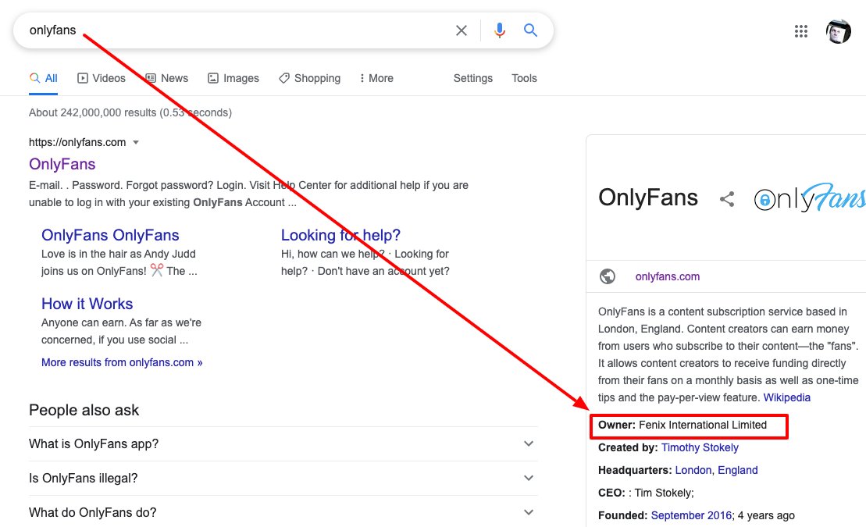The height and width of the screenshot is (527, 866).
Task: Open search Settings
Action: coord(472,78)
